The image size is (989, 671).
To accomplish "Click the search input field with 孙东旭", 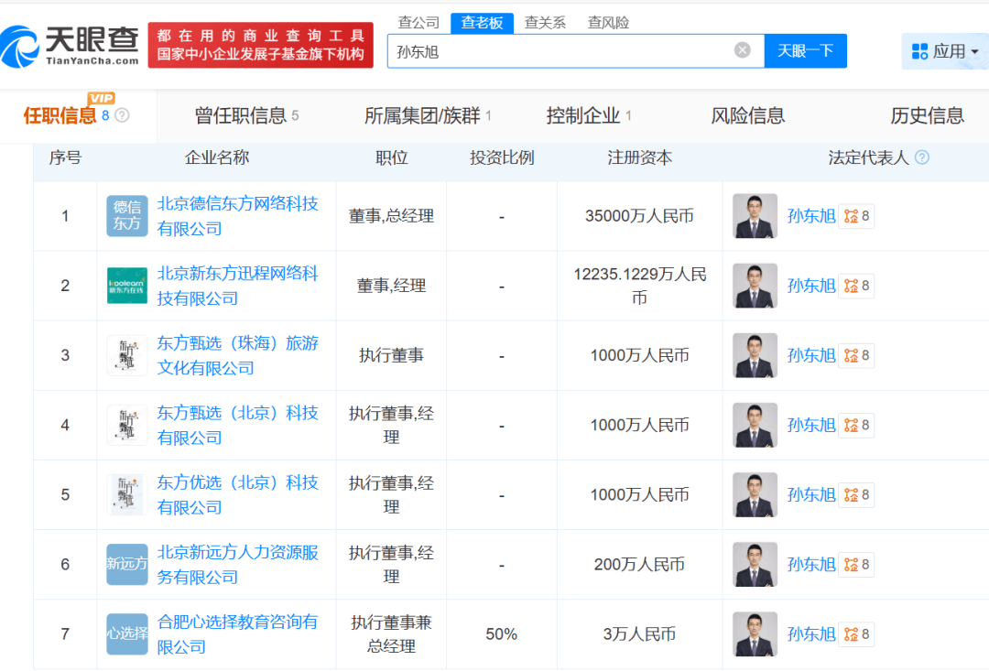I will pyautogui.click(x=559, y=51).
